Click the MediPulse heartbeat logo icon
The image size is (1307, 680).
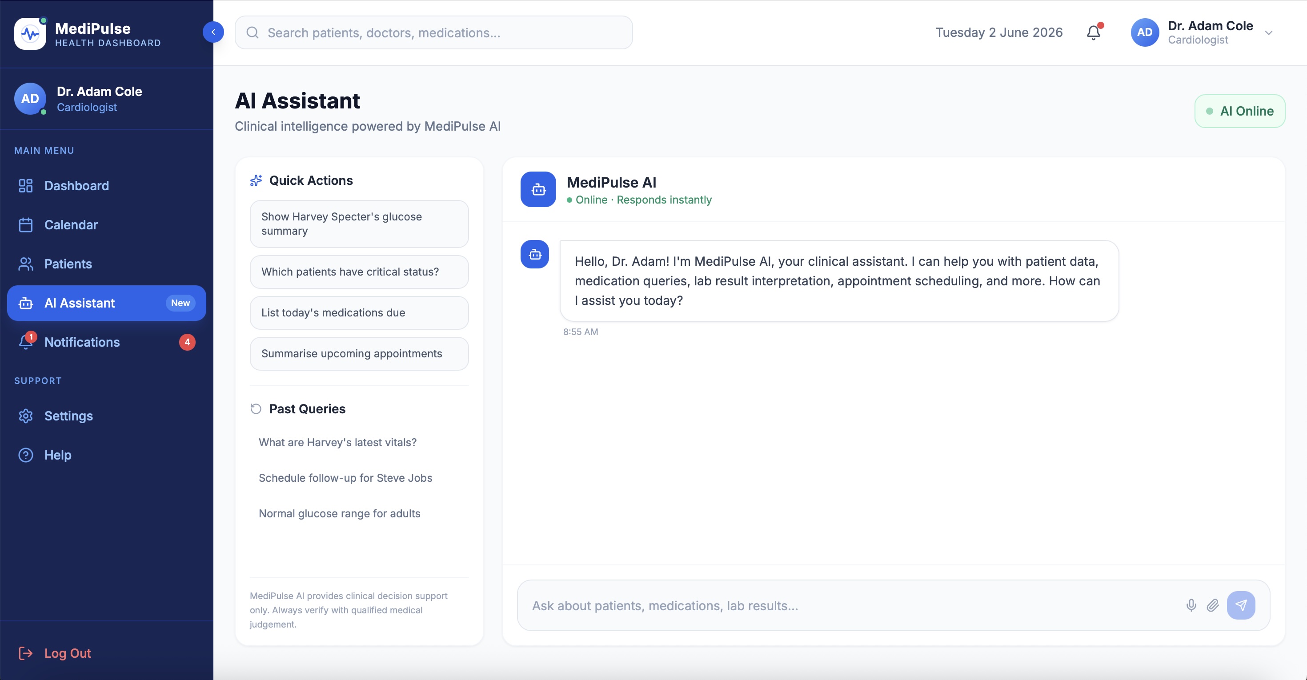(30, 33)
